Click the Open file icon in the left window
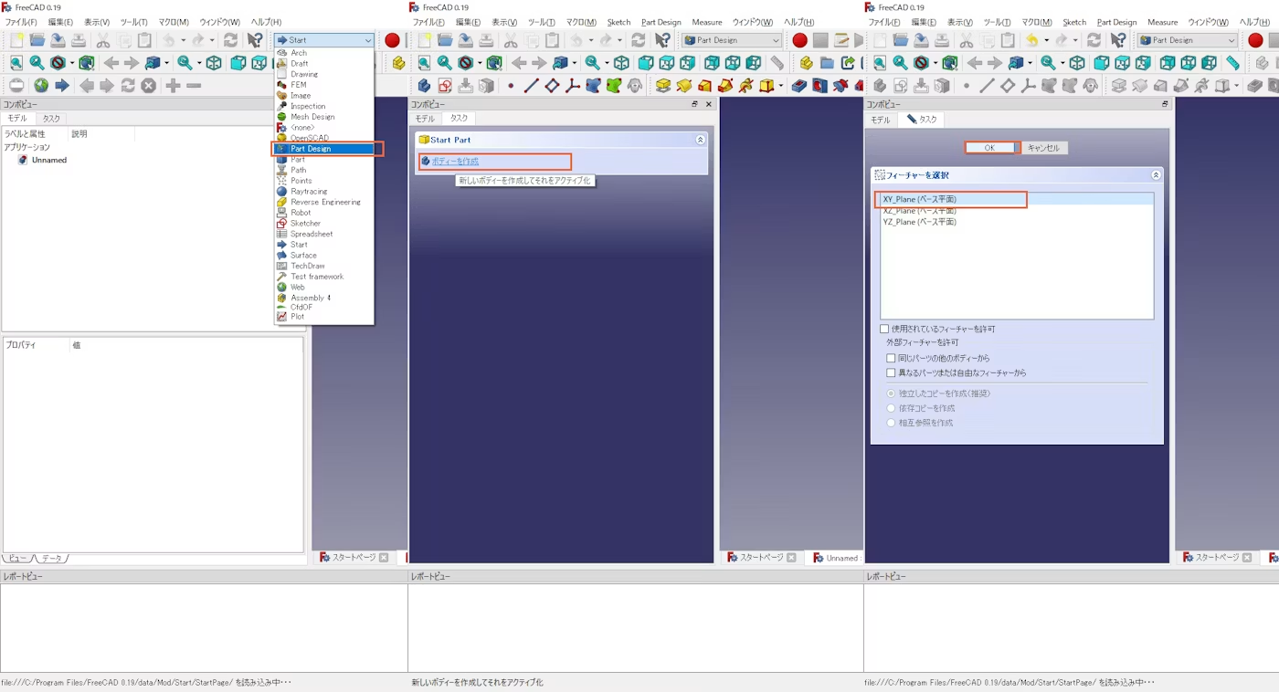1279x692 pixels. coord(37,40)
